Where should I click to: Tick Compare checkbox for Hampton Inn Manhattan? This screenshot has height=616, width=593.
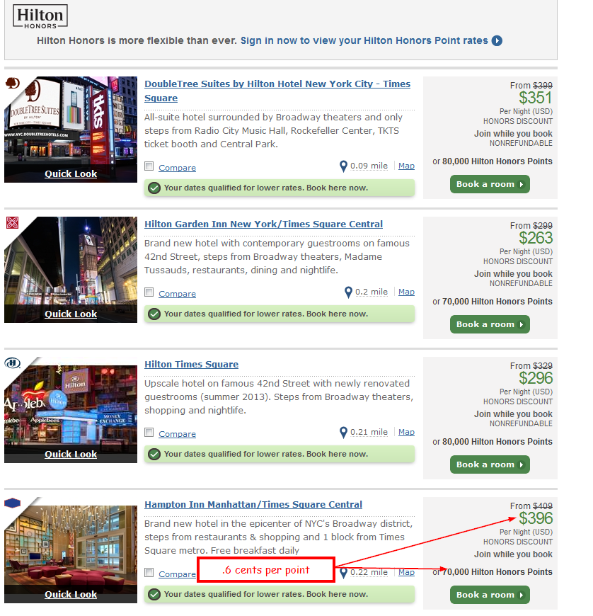pos(149,572)
